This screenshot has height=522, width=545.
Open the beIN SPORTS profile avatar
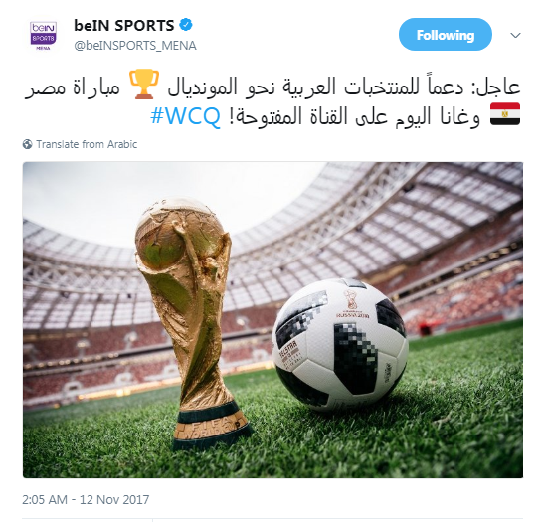(44, 36)
